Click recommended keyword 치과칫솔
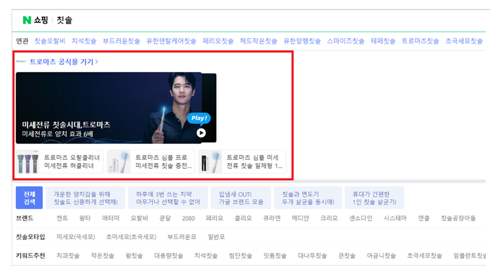Image resolution: width=504 pixels, height=266 pixels. (x=68, y=256)
